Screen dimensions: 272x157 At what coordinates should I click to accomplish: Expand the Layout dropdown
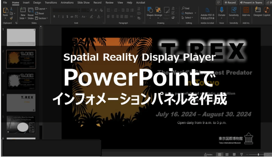42,8
